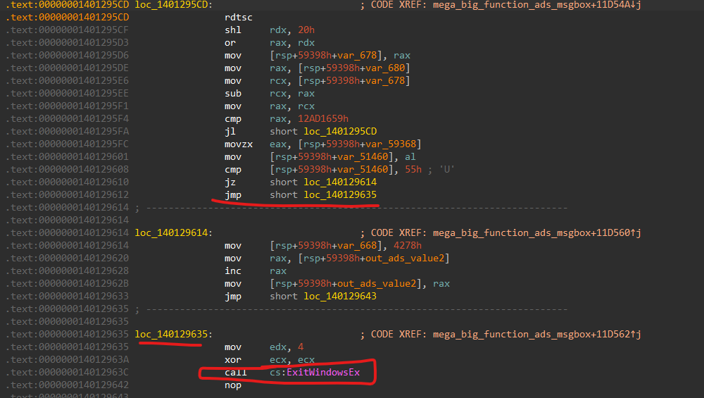Image resolution: width=704 pixels, height=398 pixels.
Task: Click the inc mnemonic before rax
Action: point(232,270)
